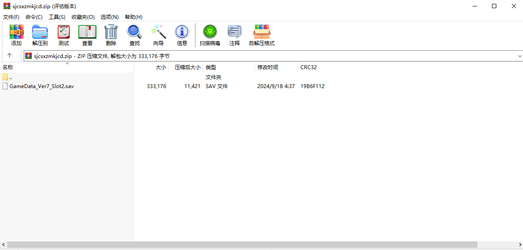Sort by Name (名称) column header

(67, 67)
